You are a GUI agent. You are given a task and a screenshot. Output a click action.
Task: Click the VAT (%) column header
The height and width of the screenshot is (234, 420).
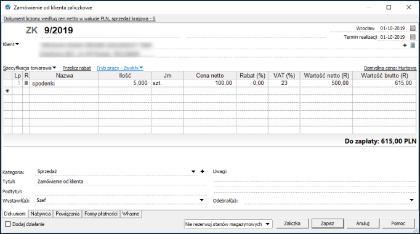point(284,76)
